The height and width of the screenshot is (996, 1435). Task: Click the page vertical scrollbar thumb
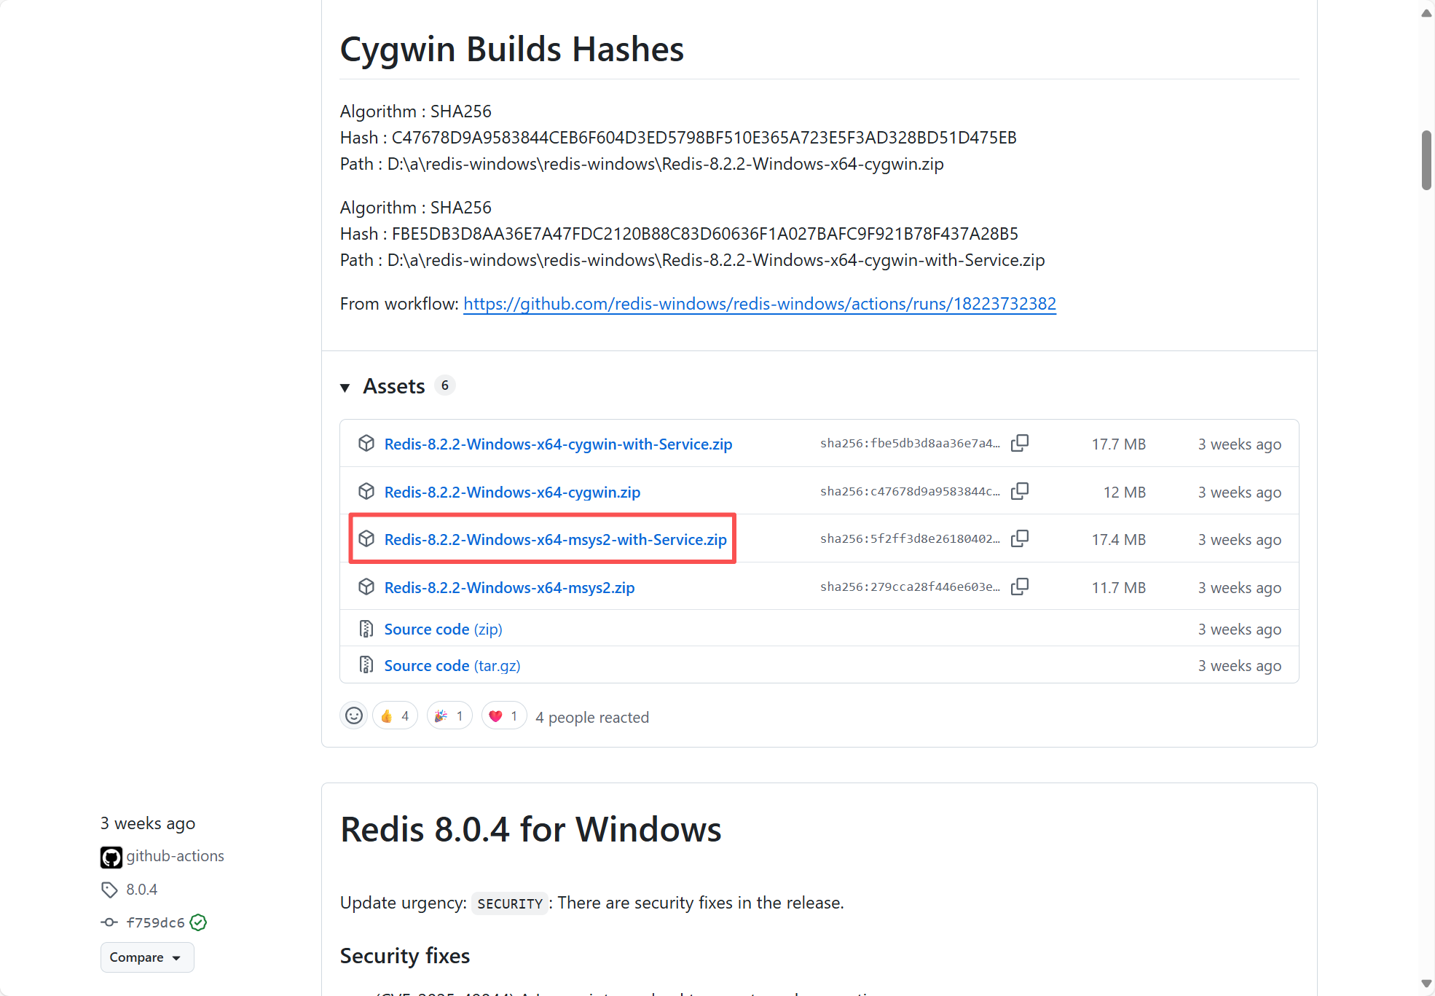[x=1426, y=160]
